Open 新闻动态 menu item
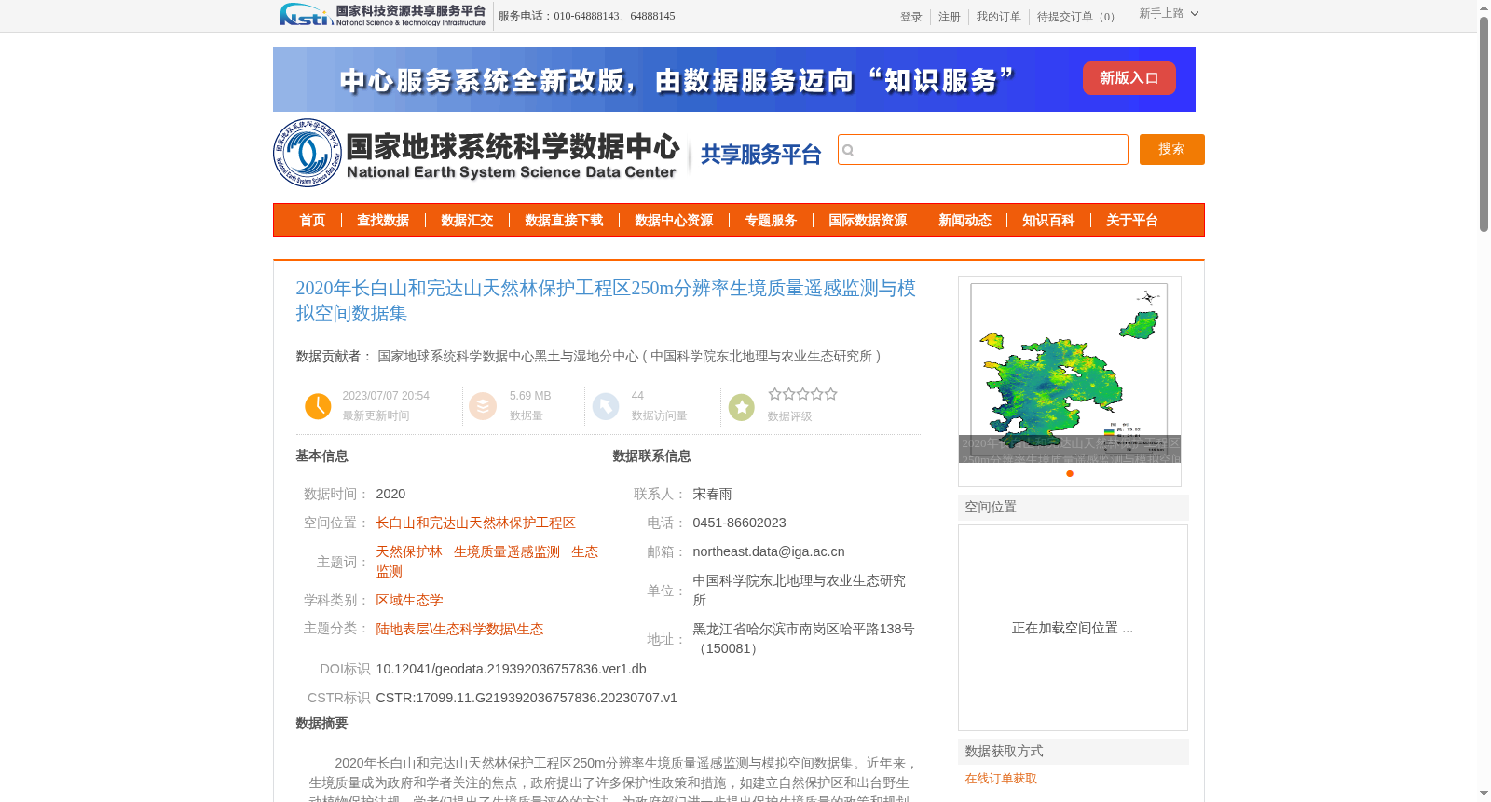The width and height of the screenshot is (1491, 802). 964,221
